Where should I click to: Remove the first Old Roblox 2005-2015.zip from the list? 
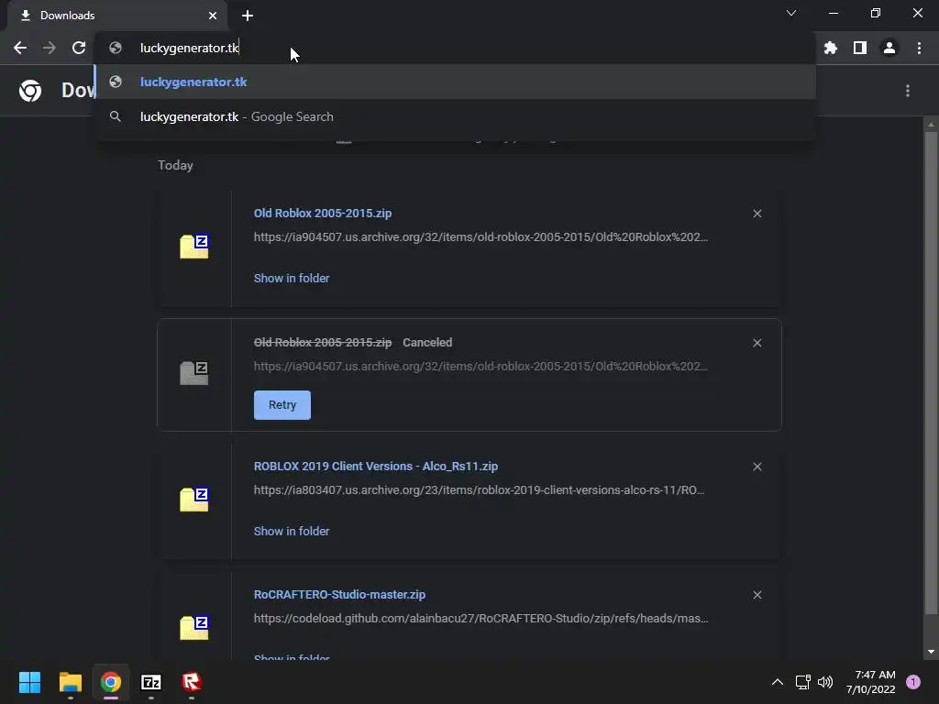coord(757,214)
